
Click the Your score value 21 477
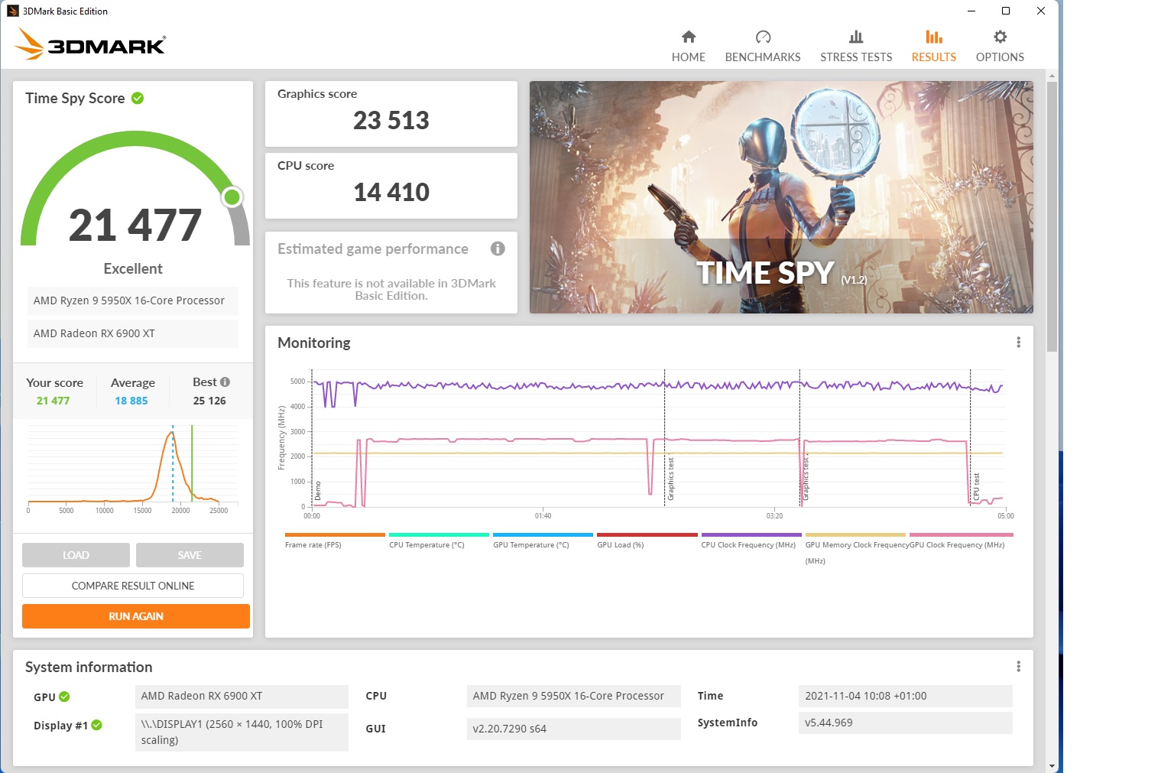(x=53, y=401)
